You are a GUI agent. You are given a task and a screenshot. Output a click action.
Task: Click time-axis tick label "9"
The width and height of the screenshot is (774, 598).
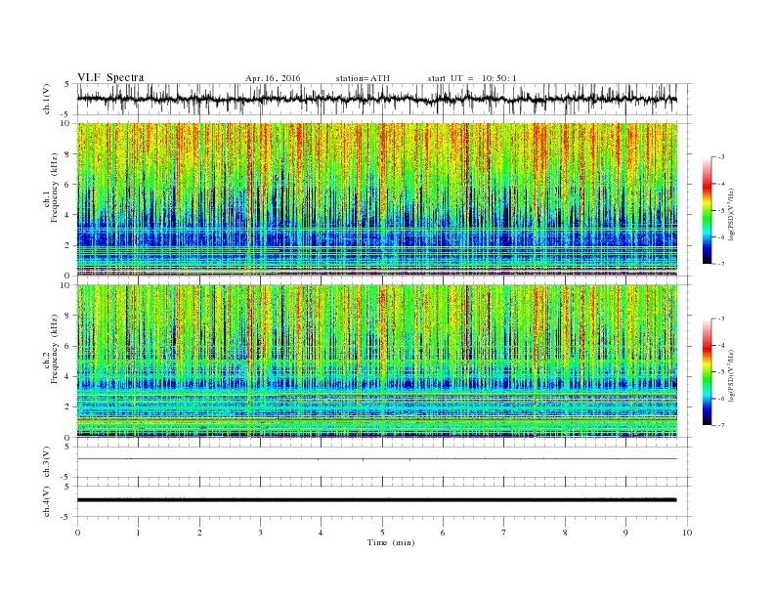pos(625,533)
